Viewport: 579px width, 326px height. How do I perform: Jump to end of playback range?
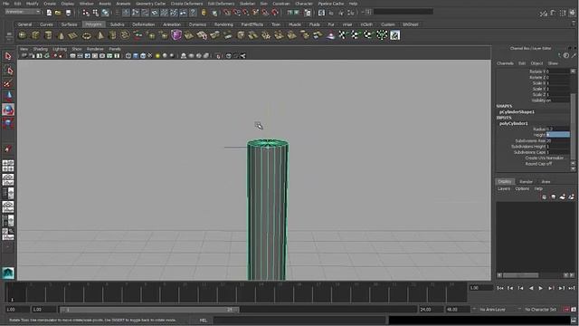click(572, 288)
